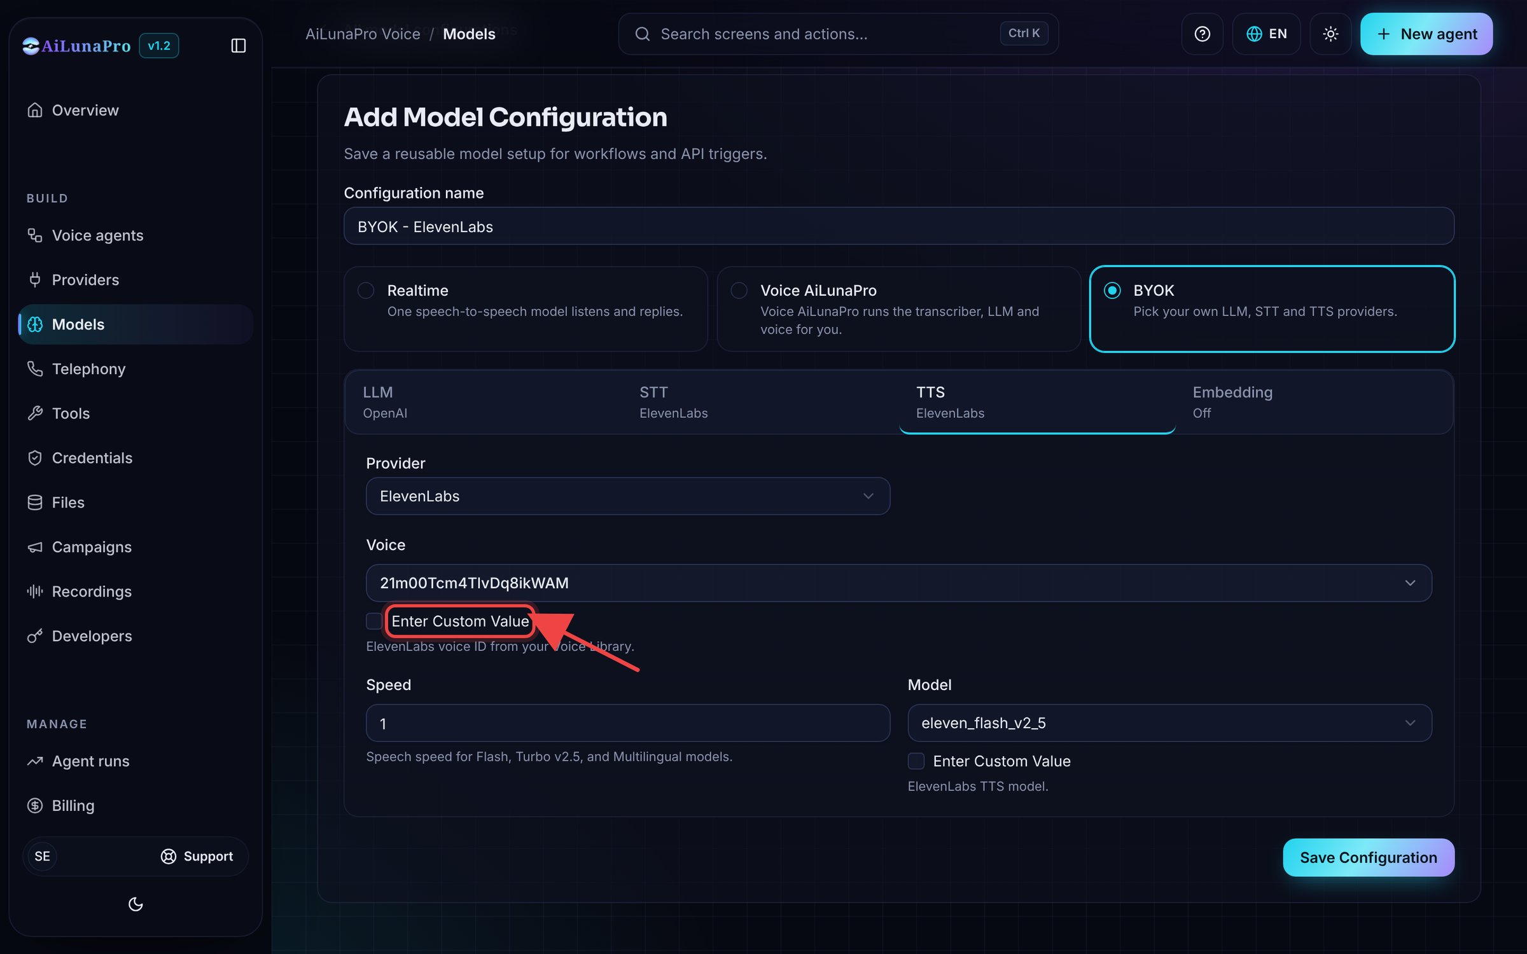The image size is (1527, 954).
Task: Open Credentials shield icon
Action: click(x=35, y=458)
